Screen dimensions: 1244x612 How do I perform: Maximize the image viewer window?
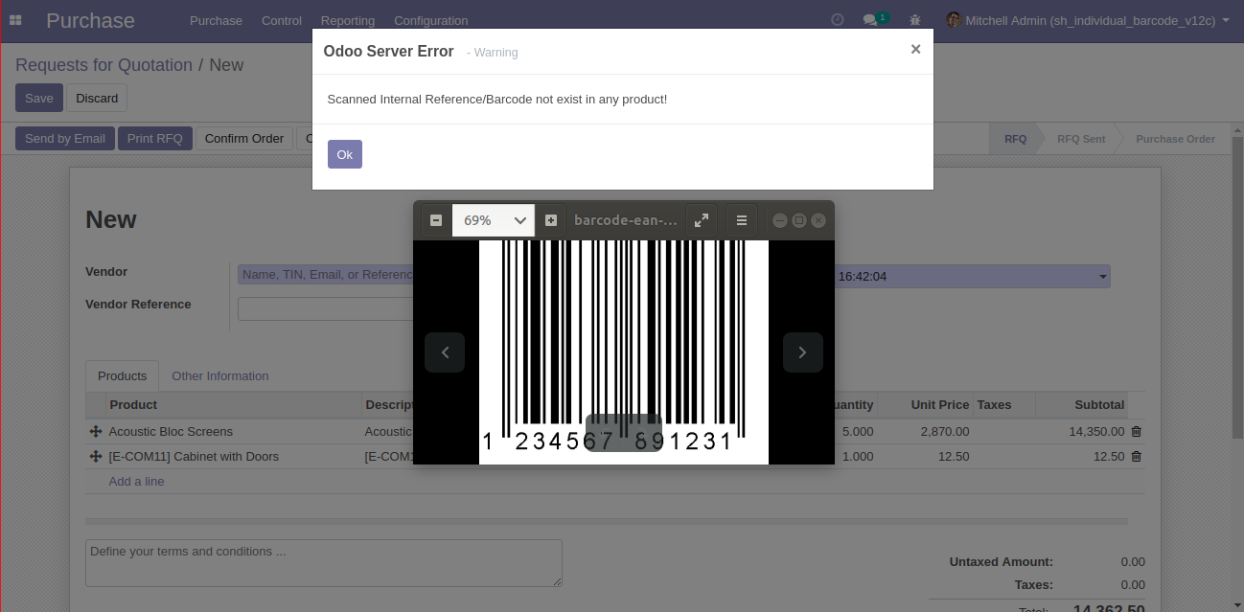[x=799, y=220]
